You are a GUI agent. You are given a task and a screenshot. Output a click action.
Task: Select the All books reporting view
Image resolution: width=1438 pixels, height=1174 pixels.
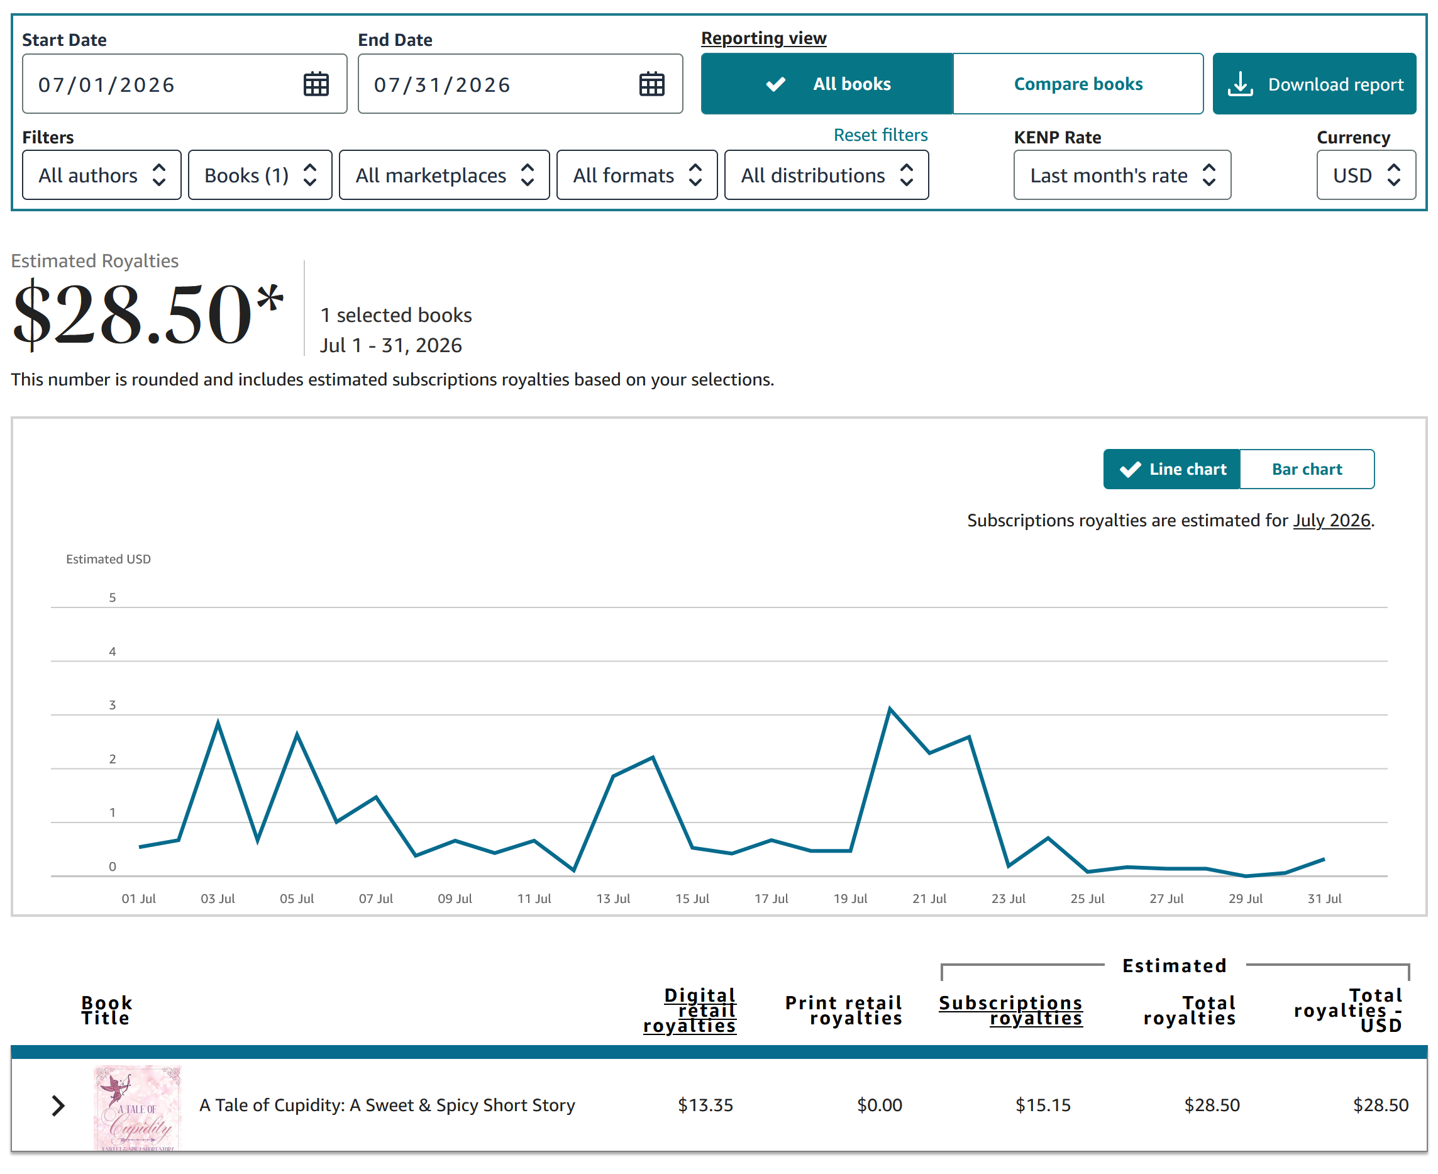pos(827,84)
